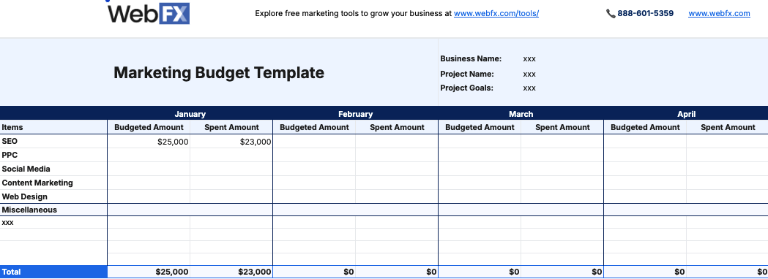Click the Web Design March Spent Amount cell

[x=562, y=196]
